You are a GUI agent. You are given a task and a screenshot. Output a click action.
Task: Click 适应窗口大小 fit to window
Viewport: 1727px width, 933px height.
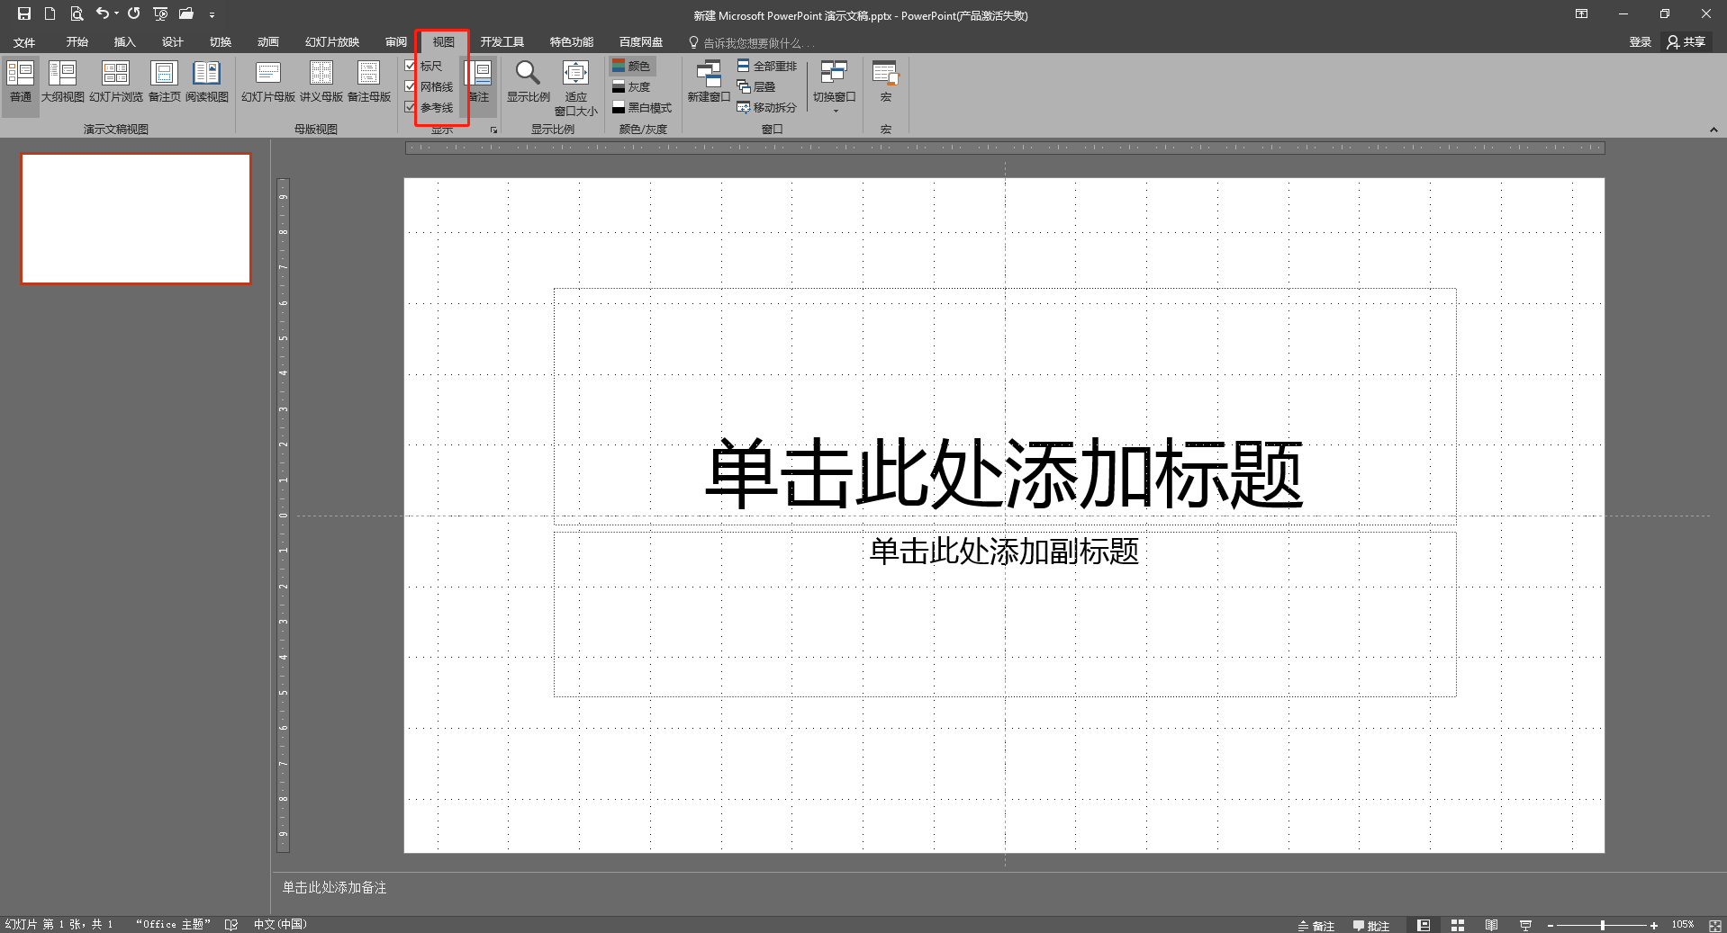576,87
